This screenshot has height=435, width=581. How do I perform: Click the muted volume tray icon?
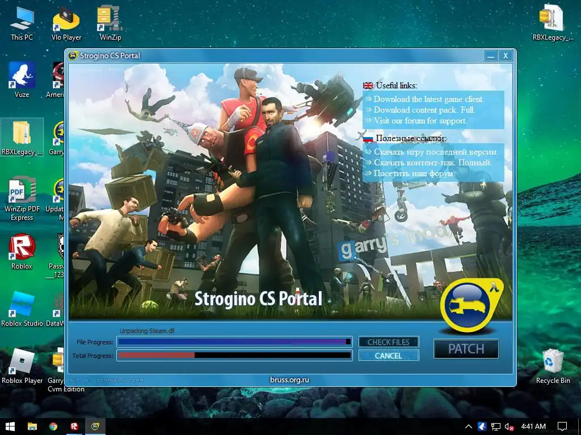point(509,427)
